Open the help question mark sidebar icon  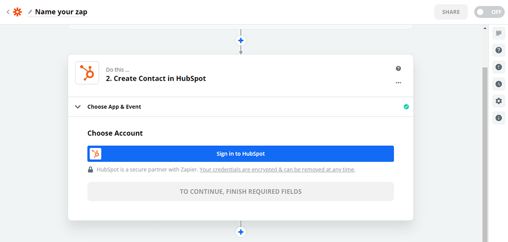click(499, 50)
